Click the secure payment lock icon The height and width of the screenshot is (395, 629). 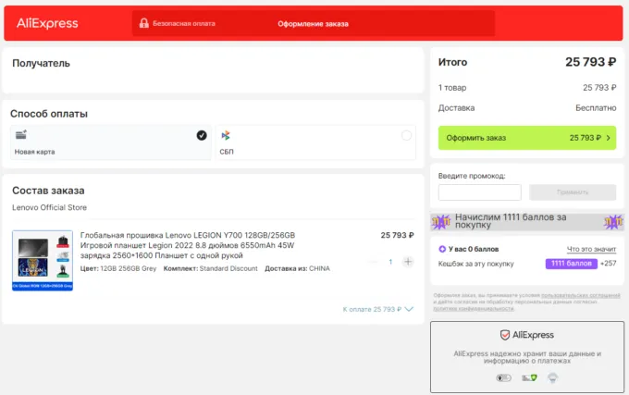142,24
